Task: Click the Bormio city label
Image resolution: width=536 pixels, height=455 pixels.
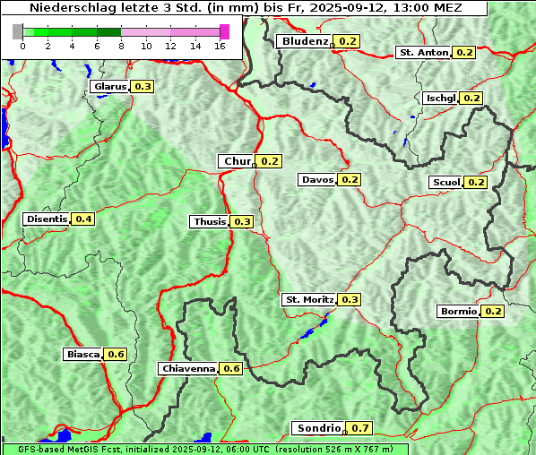Action: [x=458, y=312]
